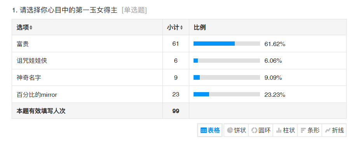
Task: Show results as 柱状 column chart
Action: [285, 130]
